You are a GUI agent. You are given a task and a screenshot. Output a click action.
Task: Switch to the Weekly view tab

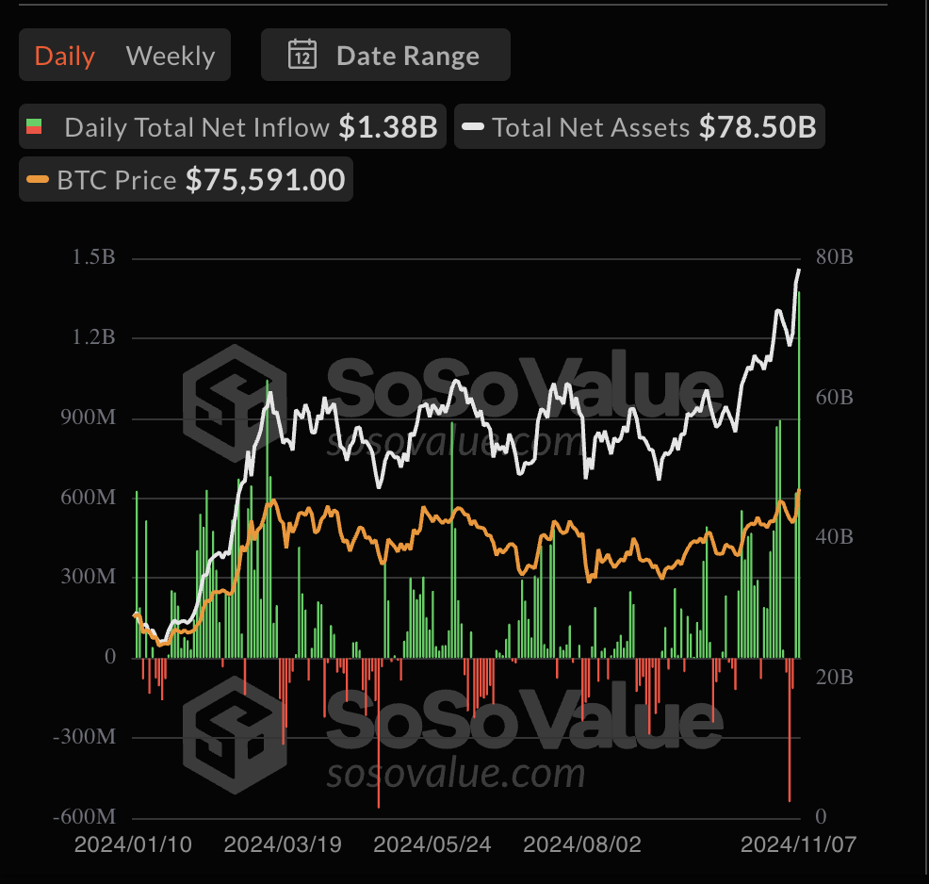pos(170,56)
